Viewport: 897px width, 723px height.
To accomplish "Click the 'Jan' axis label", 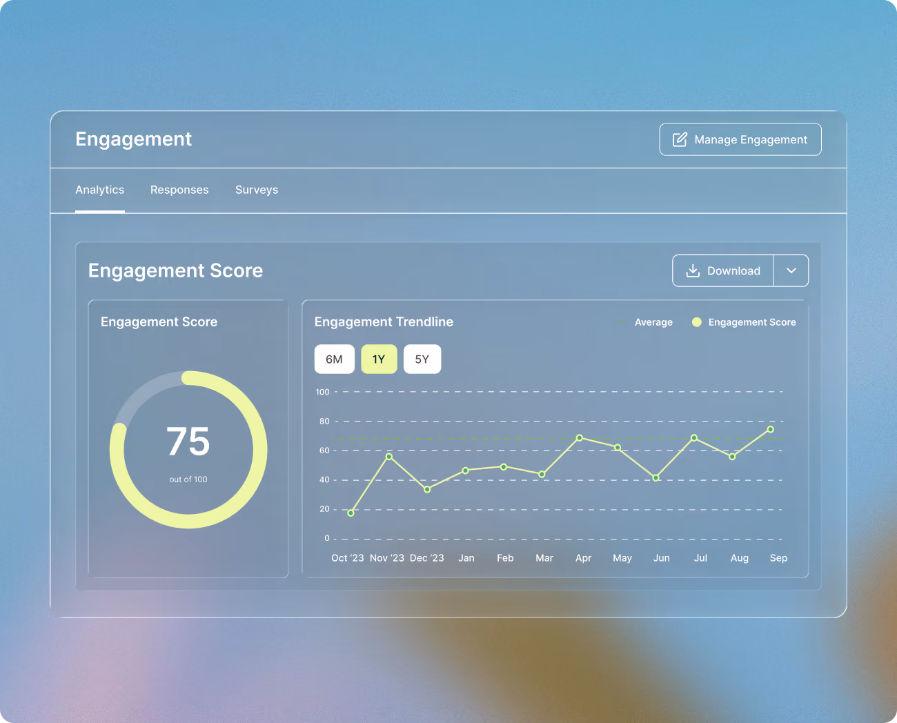I will 466,558.
